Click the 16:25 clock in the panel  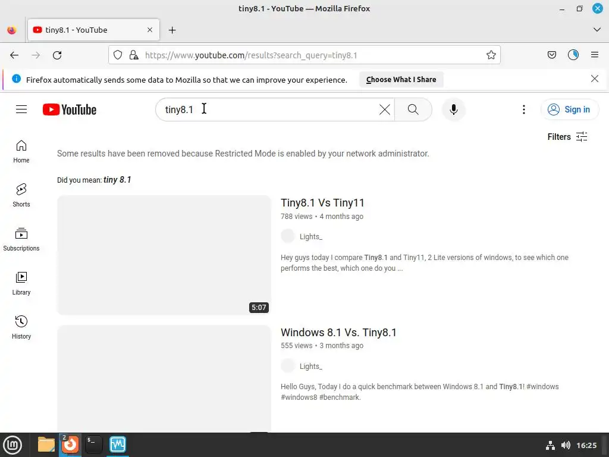coord(586,445)
